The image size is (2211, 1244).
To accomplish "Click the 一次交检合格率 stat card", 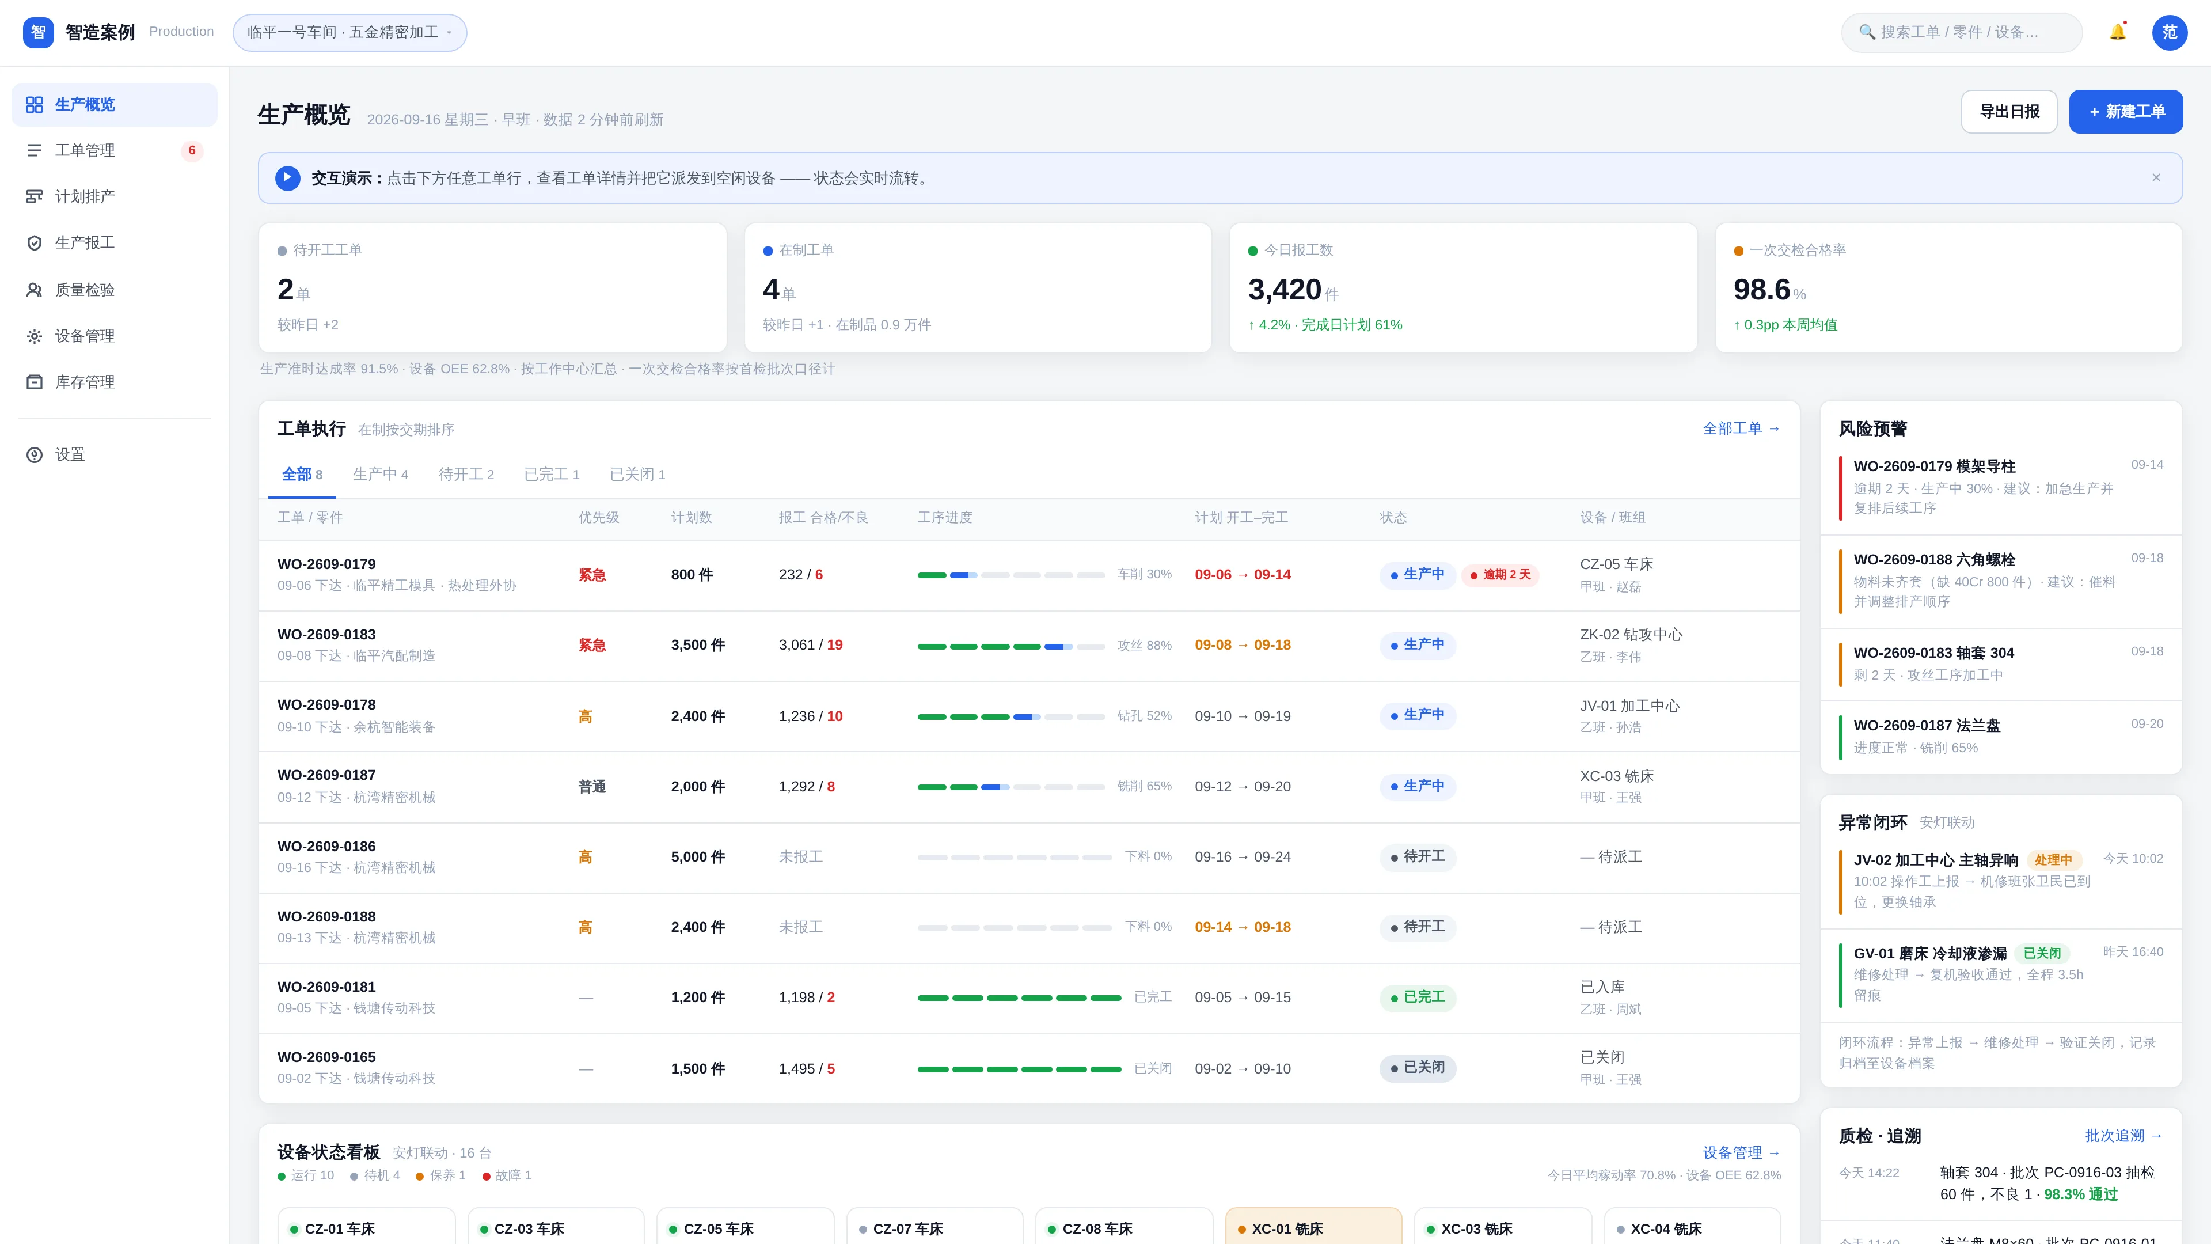I will (1948, 287).
